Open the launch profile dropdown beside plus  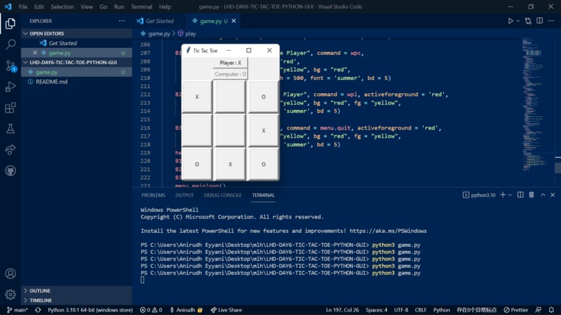point(510,195)
